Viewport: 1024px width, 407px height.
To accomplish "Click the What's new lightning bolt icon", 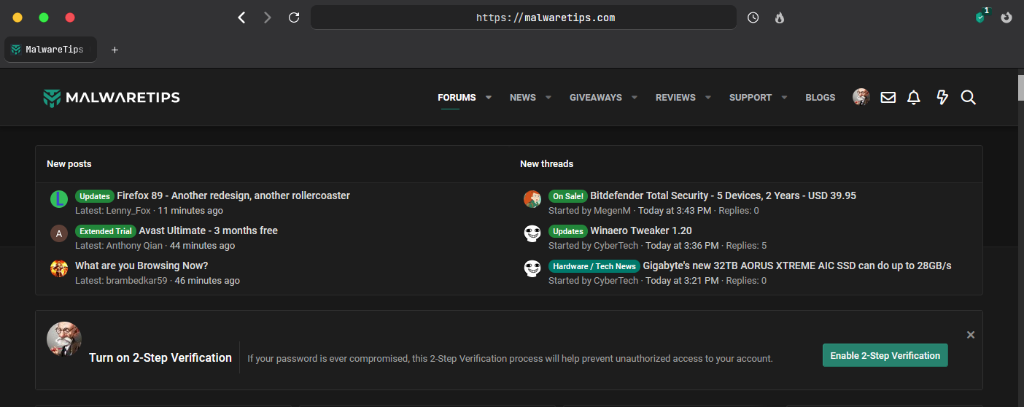I will [942, 98].
